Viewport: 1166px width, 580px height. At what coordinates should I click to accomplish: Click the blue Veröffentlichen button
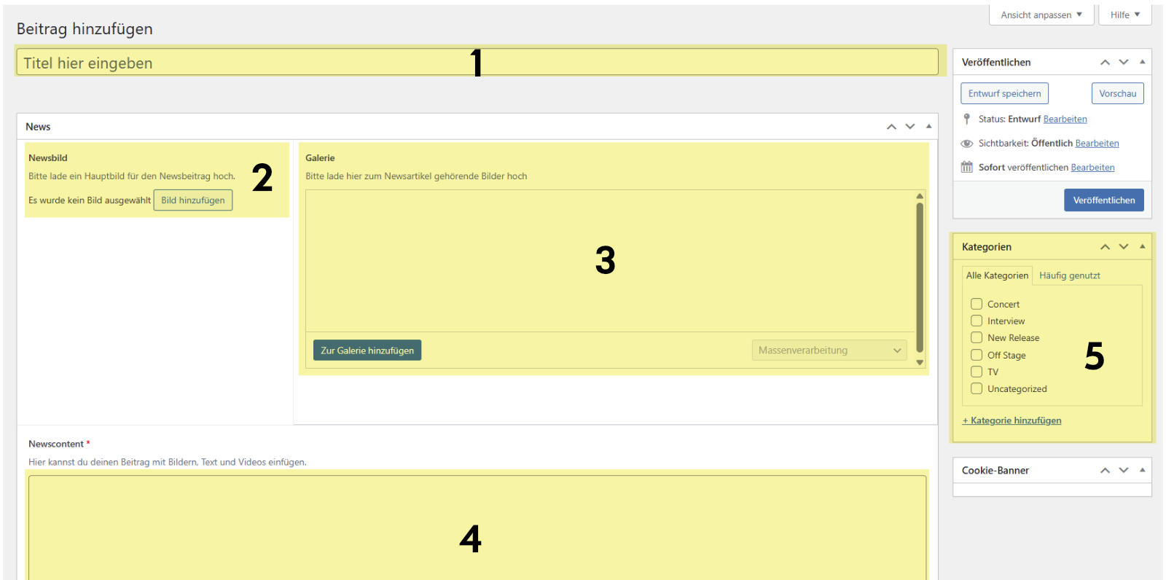click(x=1103, y=200)
